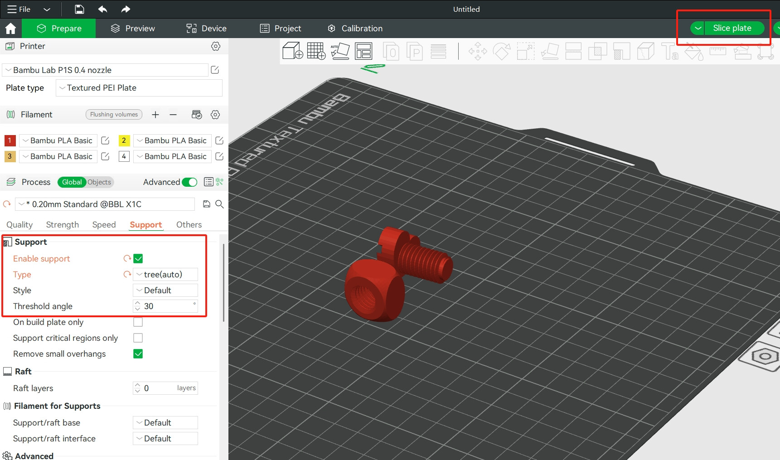Switch process scope to Objects
The height and width of the screenshot is (460, 780).
click(99, 182)
